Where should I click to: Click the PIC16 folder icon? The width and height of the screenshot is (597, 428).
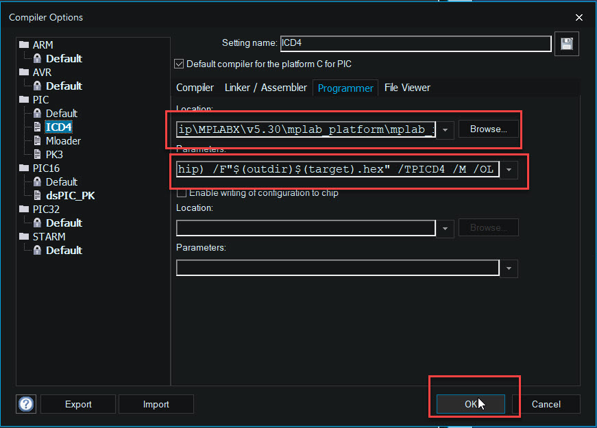pos(24,168)
